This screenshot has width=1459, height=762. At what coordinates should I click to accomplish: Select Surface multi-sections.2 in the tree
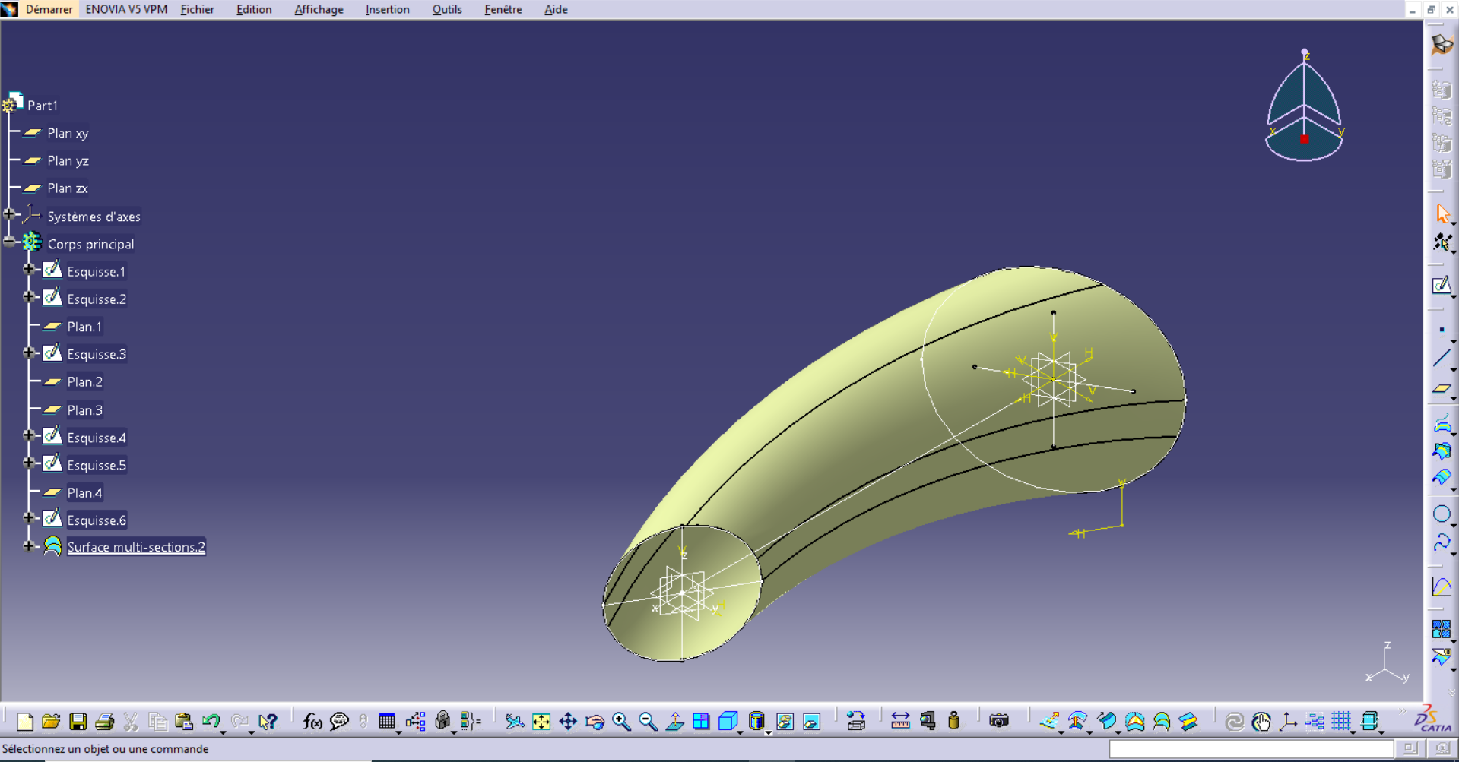pyautogui.click(x=136, y=547)
